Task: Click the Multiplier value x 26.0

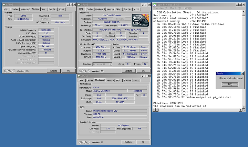Action: [101, 50]
